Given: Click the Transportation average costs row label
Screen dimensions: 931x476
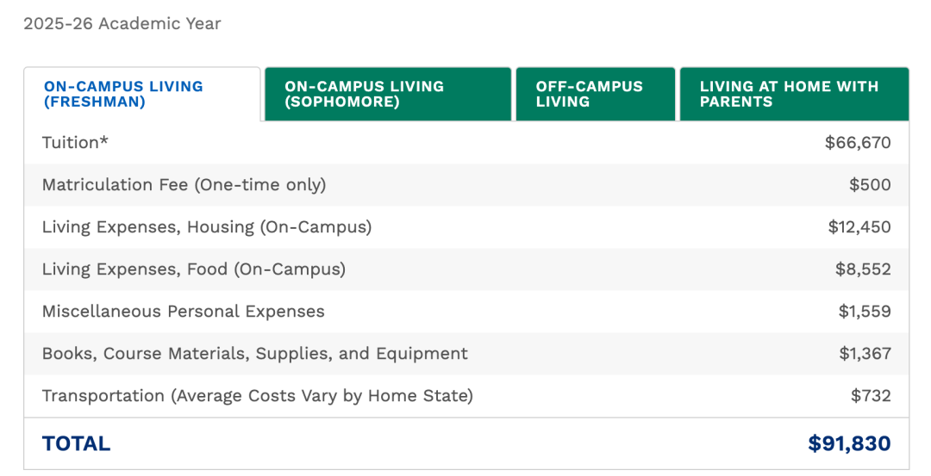Looking at the screenshot, I should pyautogui.click(x=258, y=396).
